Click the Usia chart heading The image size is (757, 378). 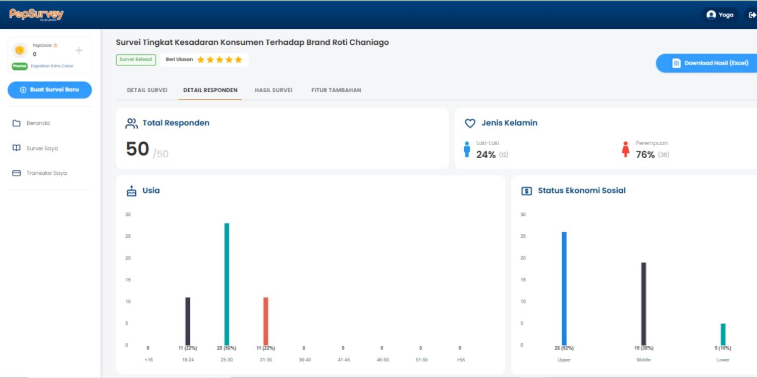151,191
